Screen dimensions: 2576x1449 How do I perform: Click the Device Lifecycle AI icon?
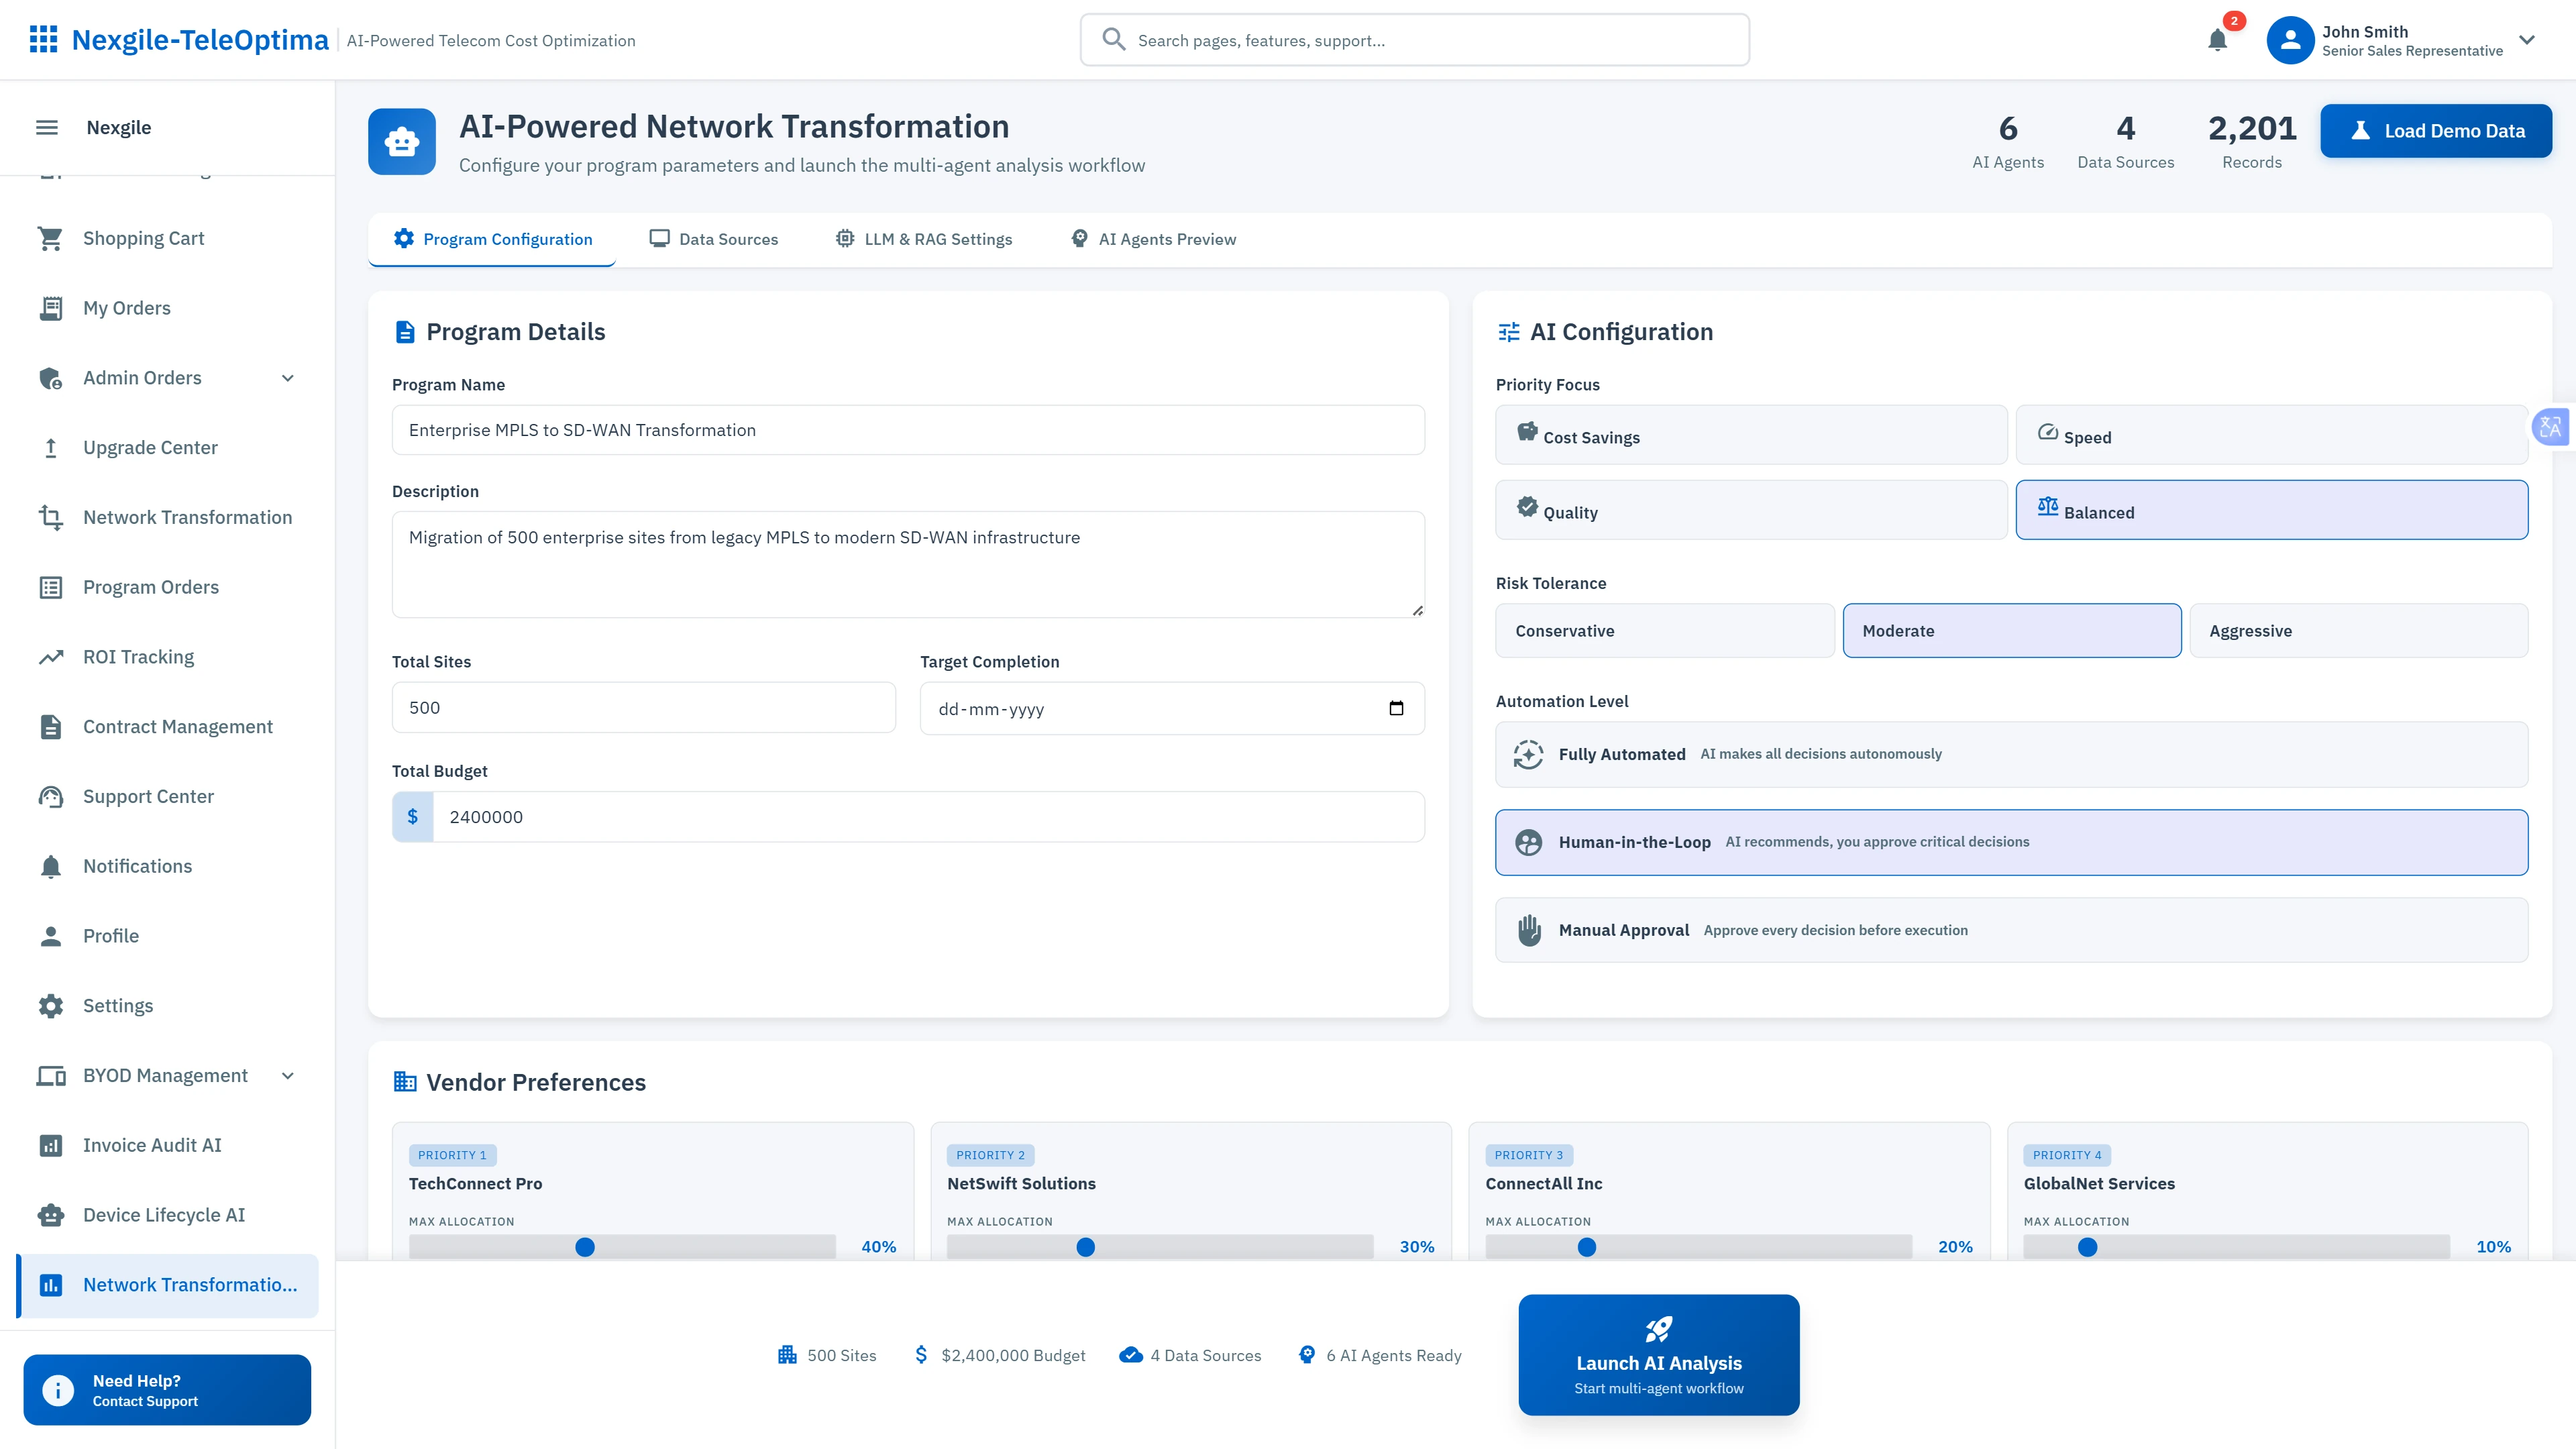coord(52,1215)
